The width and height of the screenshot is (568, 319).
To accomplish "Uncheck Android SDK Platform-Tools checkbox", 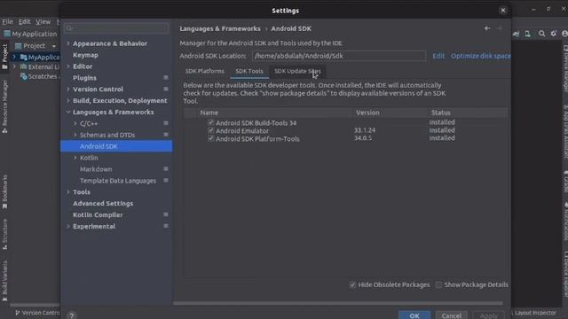I will pyautogui.click(x=211, y=138).
